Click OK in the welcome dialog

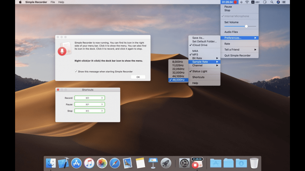coord(138,77)
